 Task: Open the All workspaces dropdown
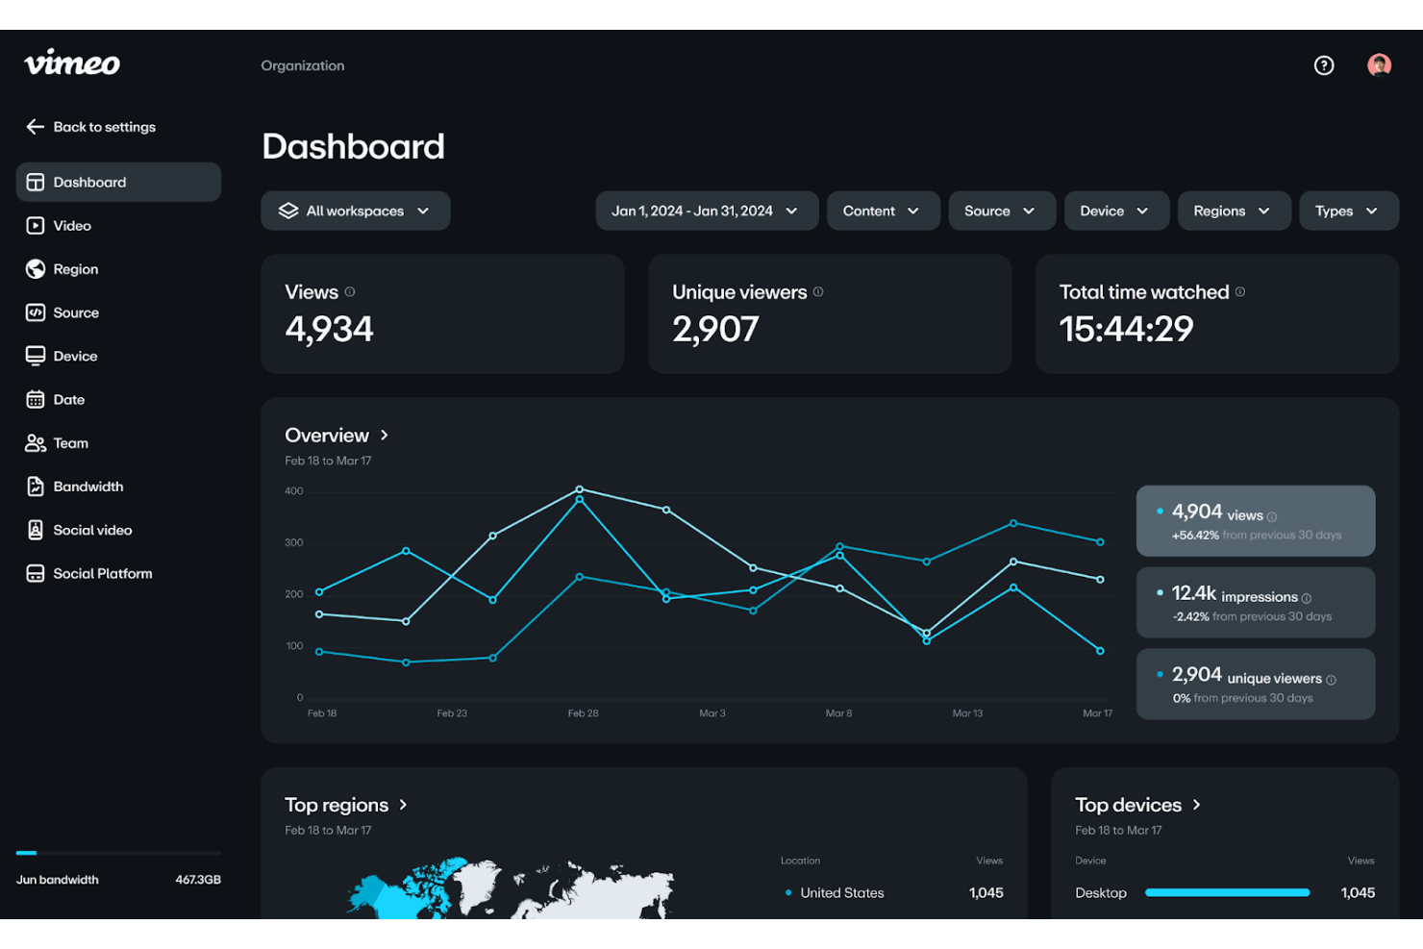[x=355, y=211]
